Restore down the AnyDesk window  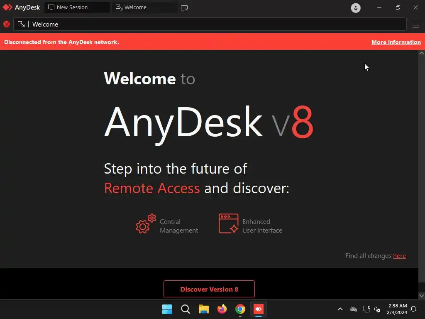(x=398, y=7)
